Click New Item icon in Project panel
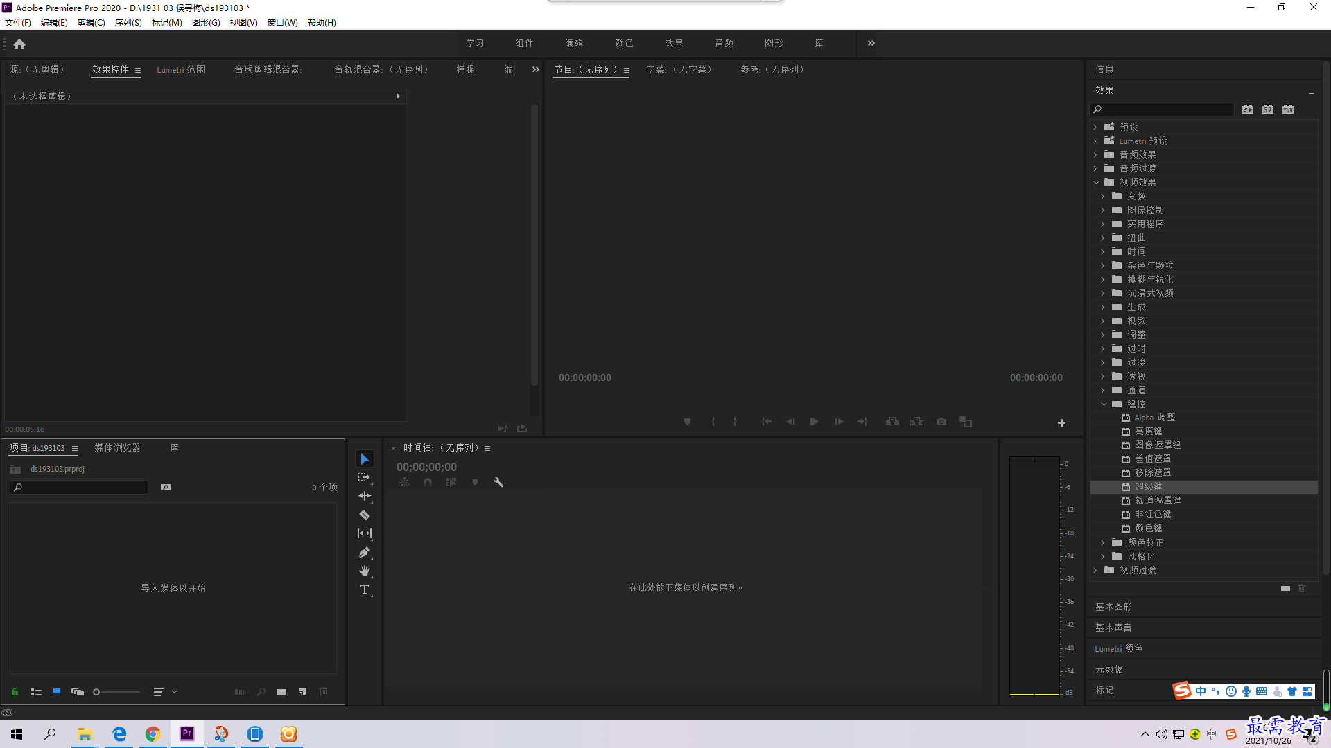This screenshot has width=1331, height=748. pos(303,691)
